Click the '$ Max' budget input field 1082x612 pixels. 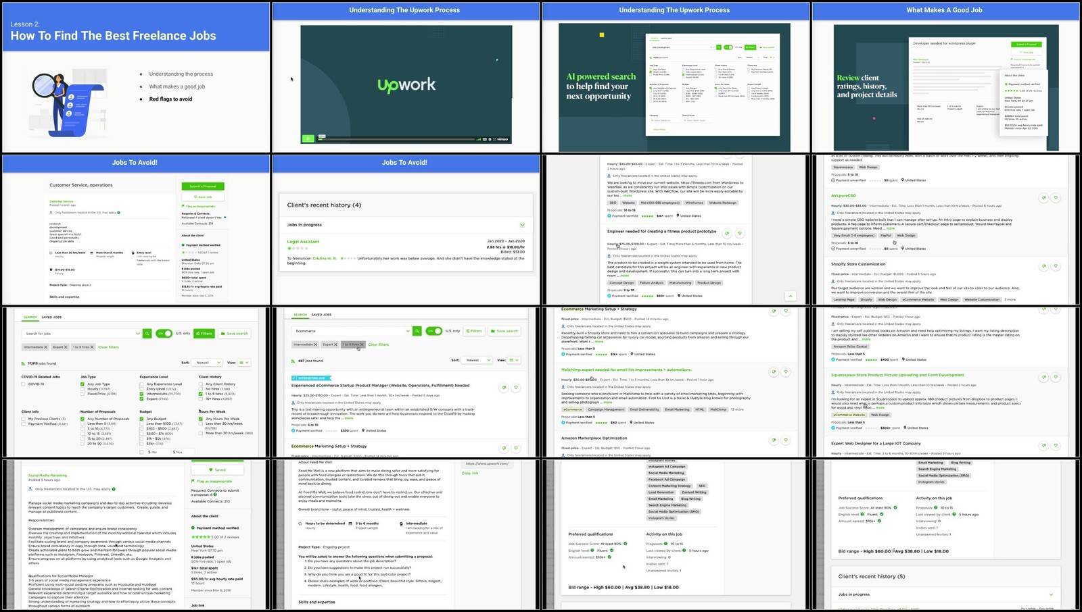pyautogui.click(x=181, y=452)
